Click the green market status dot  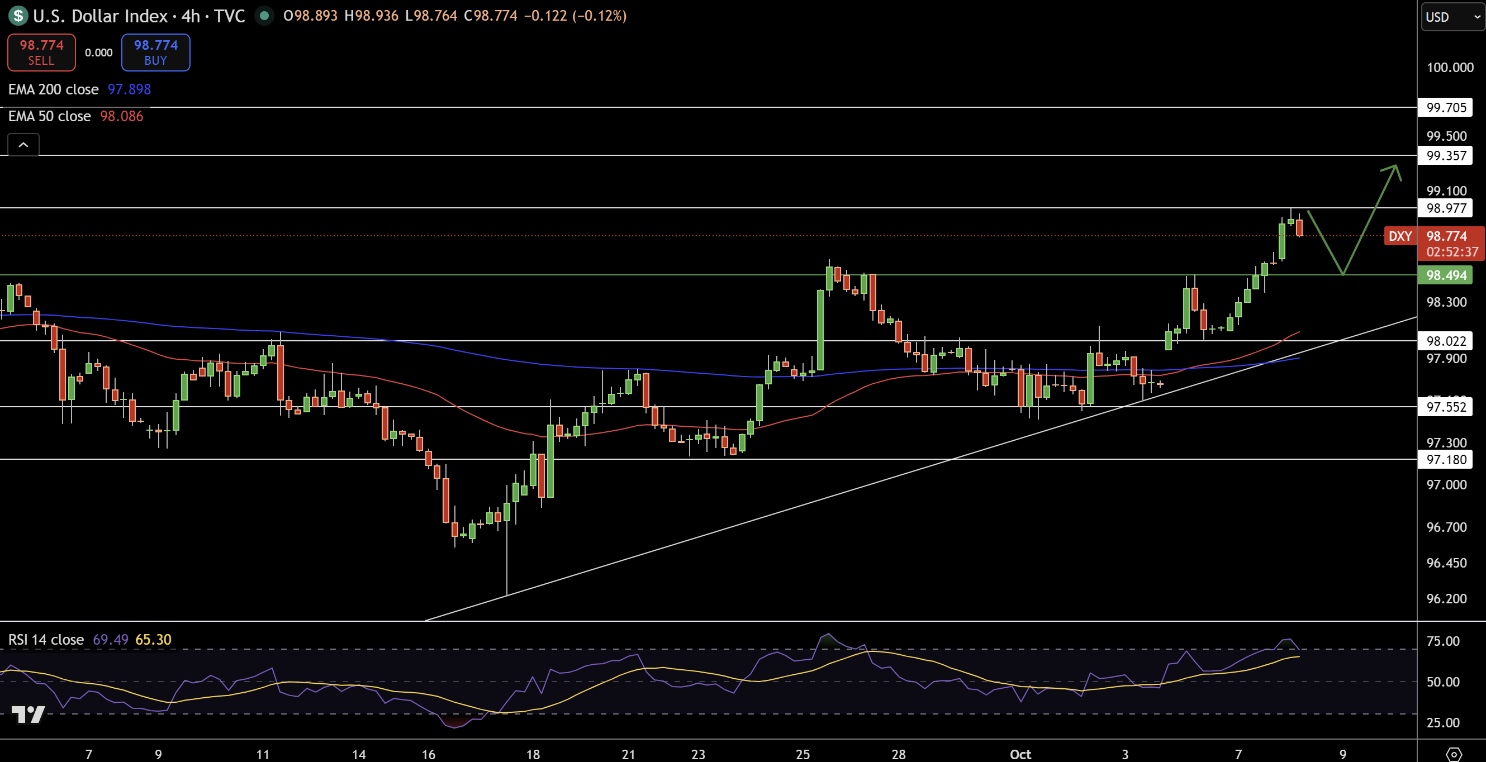264,16
